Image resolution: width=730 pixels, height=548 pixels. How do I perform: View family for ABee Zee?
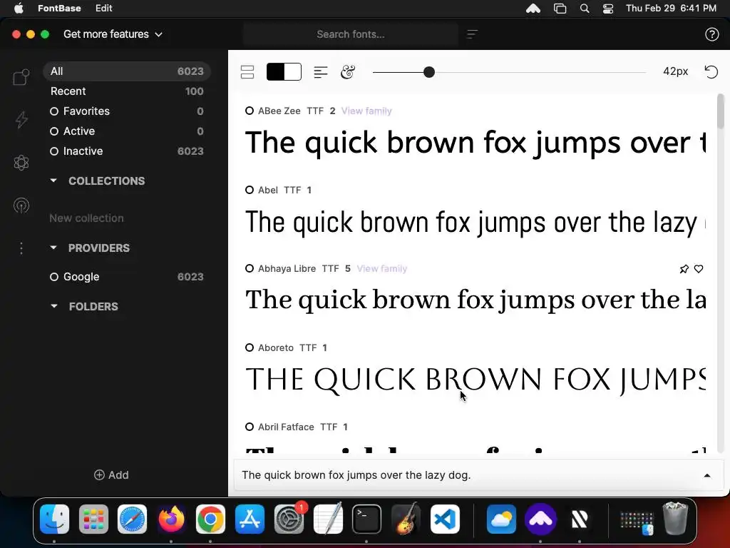366,111
